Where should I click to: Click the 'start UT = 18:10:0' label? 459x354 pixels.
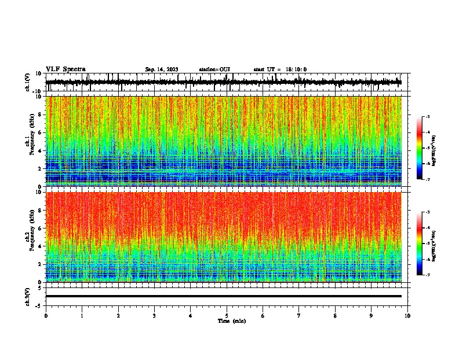click(280, 69)
